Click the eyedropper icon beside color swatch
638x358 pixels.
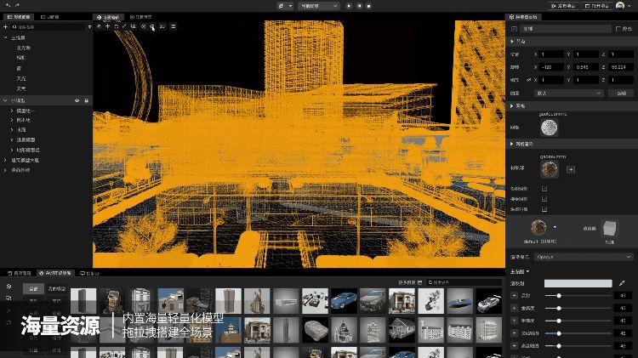(x=622, y=282)
